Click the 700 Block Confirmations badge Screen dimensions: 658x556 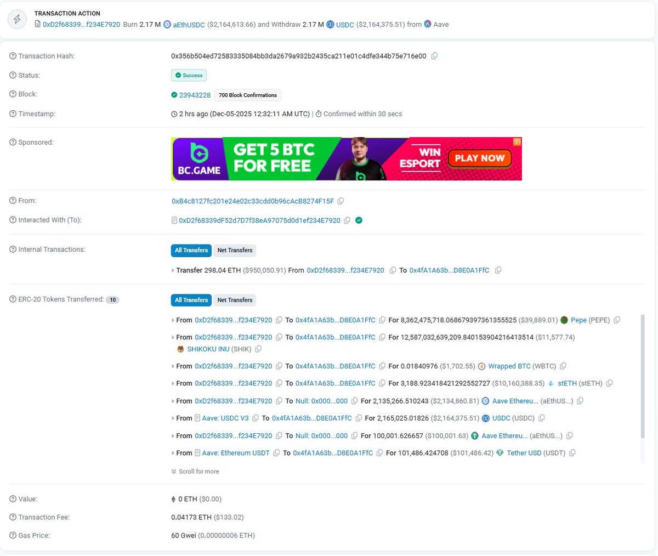[x=248, y=95]
